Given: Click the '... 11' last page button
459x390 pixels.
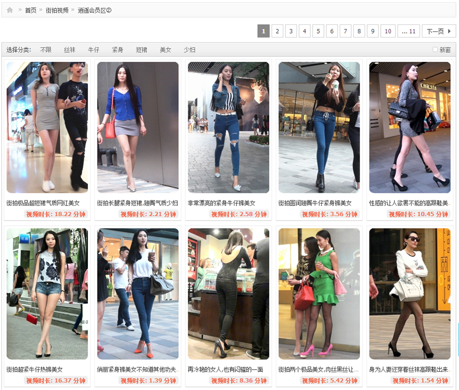Looking at the screenshot, I should (x=409, y=31).
